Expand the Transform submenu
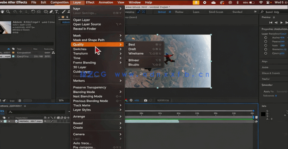The width and height of the screenshot is (288, 149). [98, 53]
